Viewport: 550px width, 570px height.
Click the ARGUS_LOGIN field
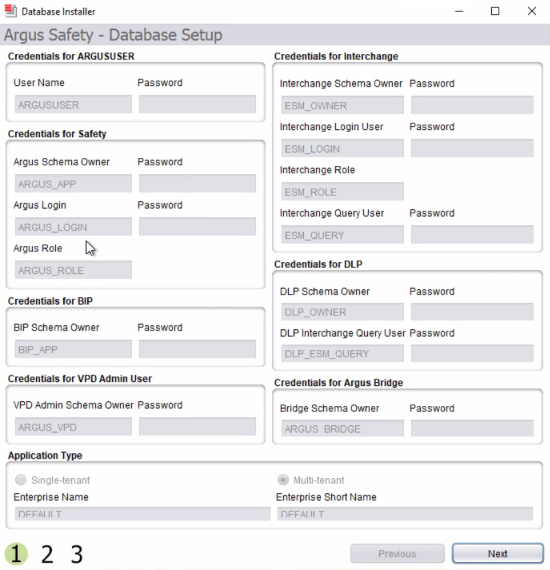(x=73, y=227)
